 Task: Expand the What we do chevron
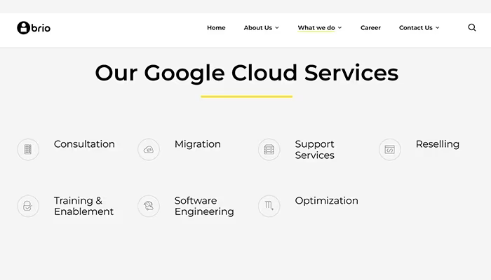click(339, 28)
